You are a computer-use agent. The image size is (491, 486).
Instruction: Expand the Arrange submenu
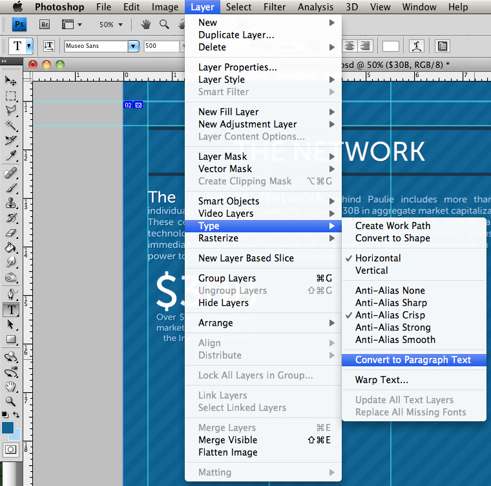pos(263,322)
